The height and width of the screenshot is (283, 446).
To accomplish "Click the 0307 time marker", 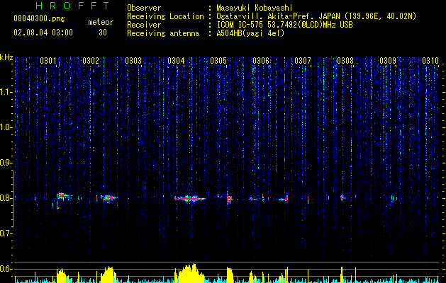I will coord(303,61).
